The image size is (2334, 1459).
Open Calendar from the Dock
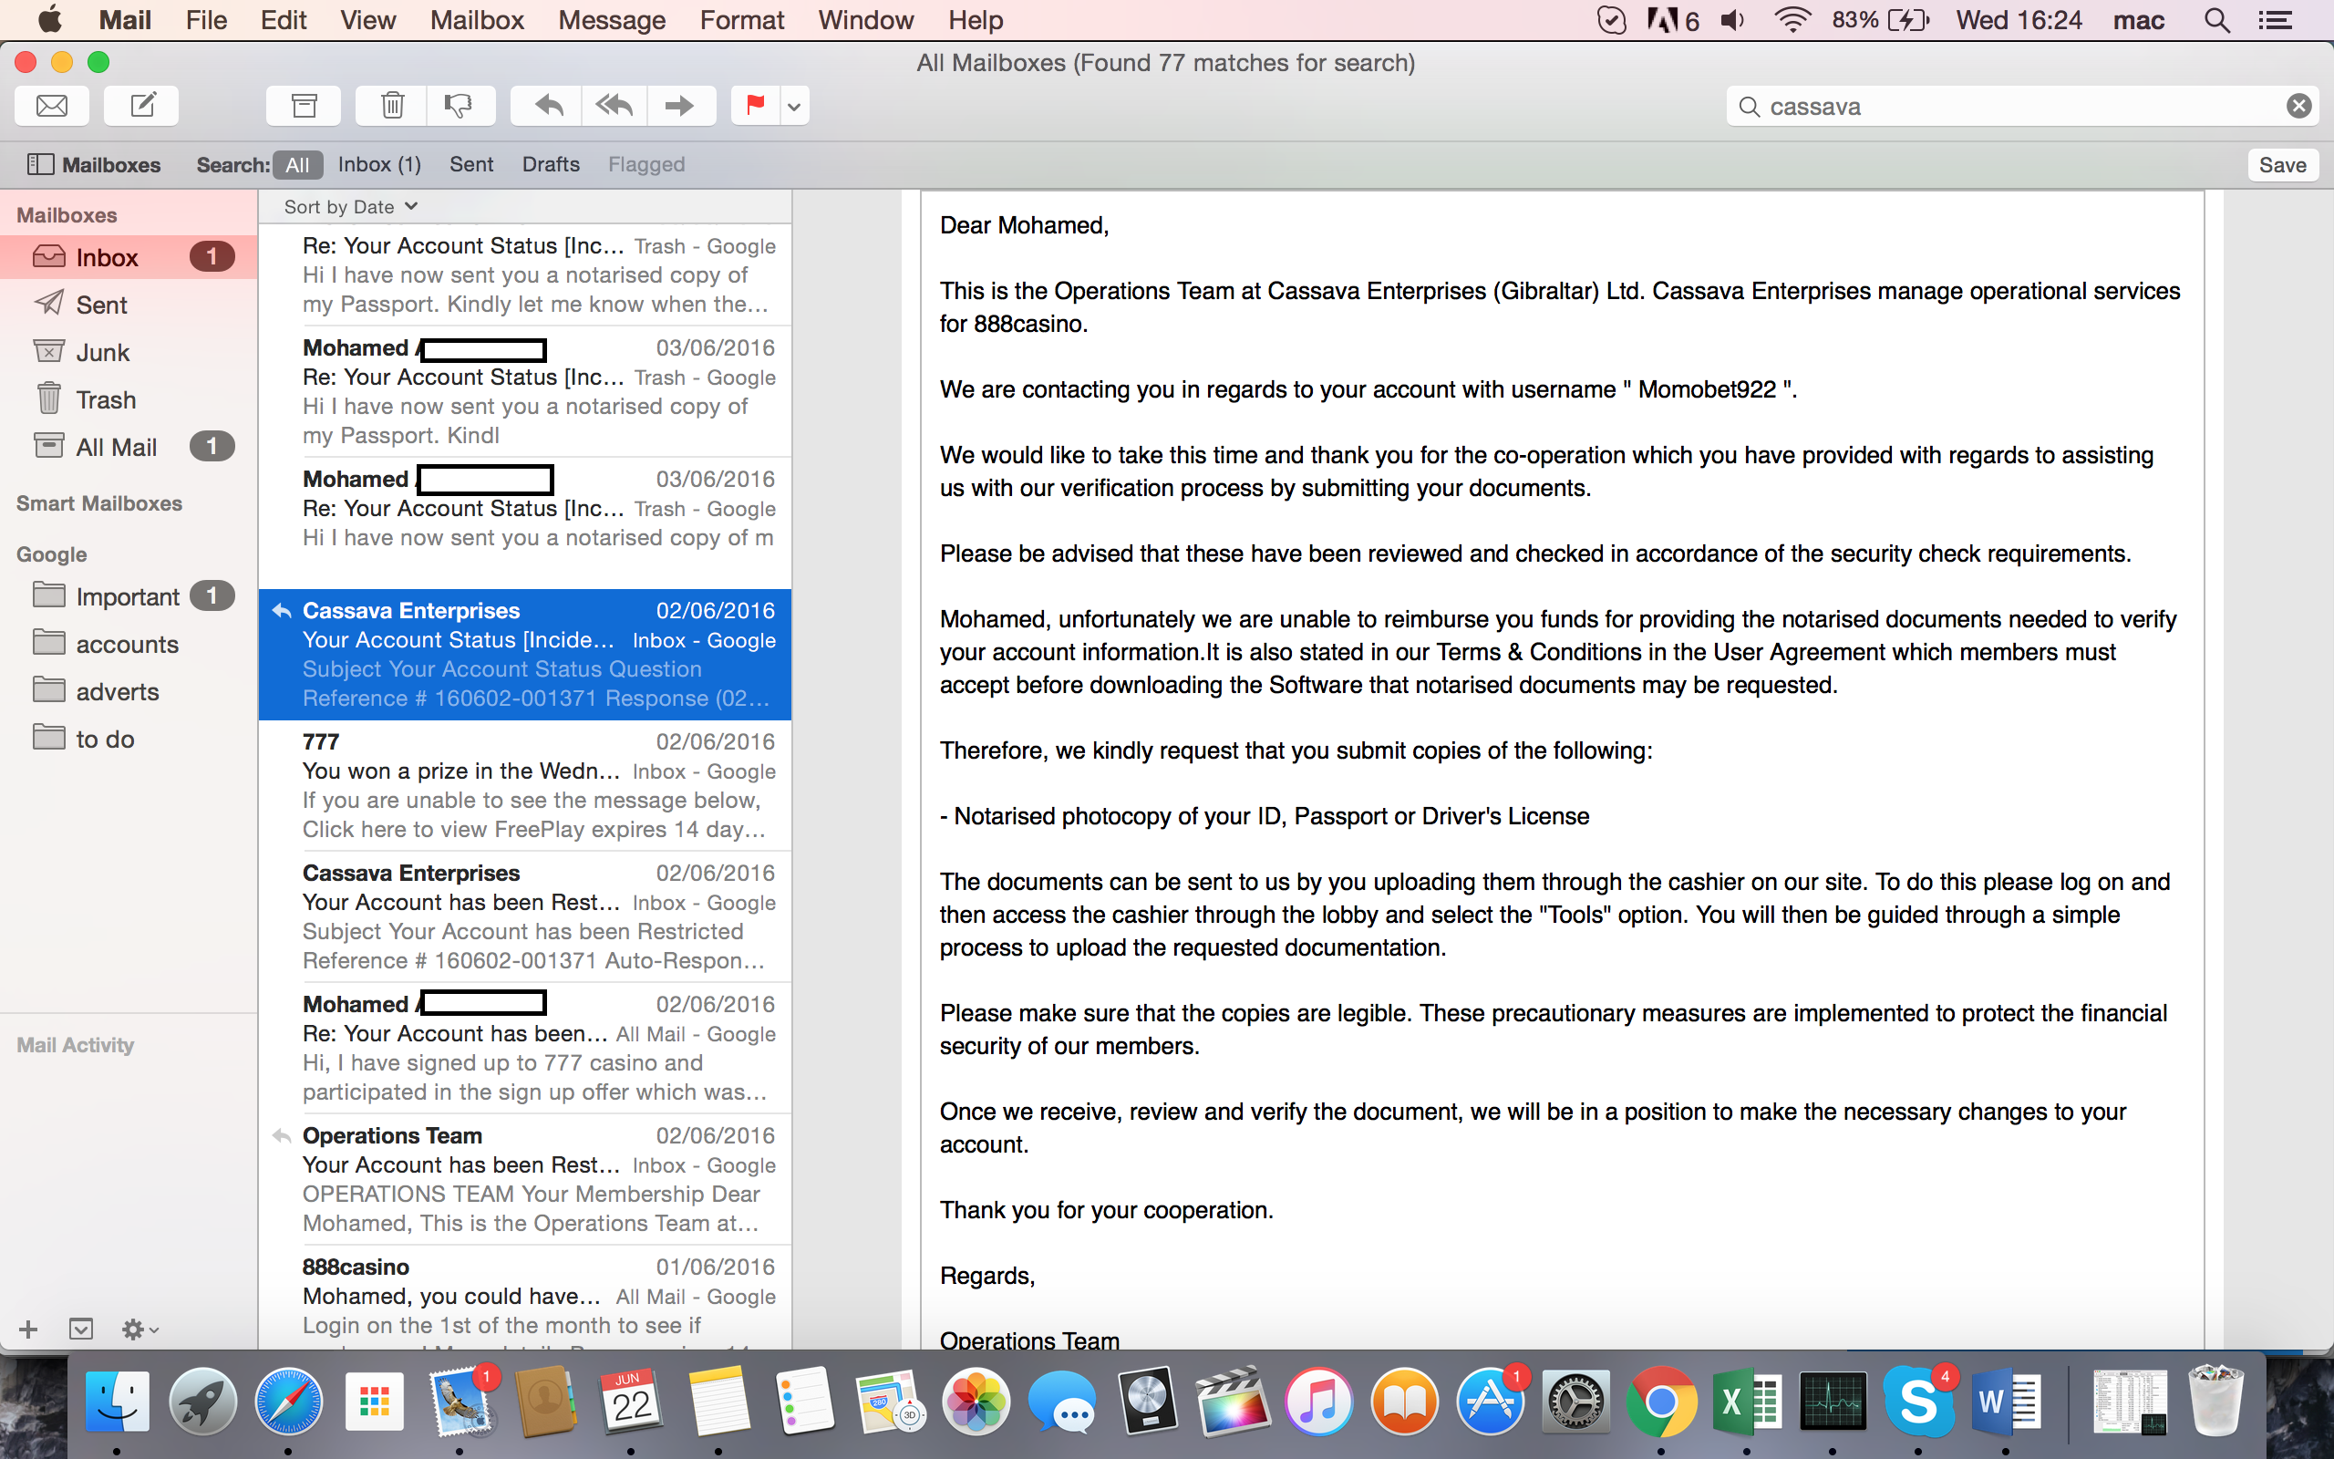632,1402
